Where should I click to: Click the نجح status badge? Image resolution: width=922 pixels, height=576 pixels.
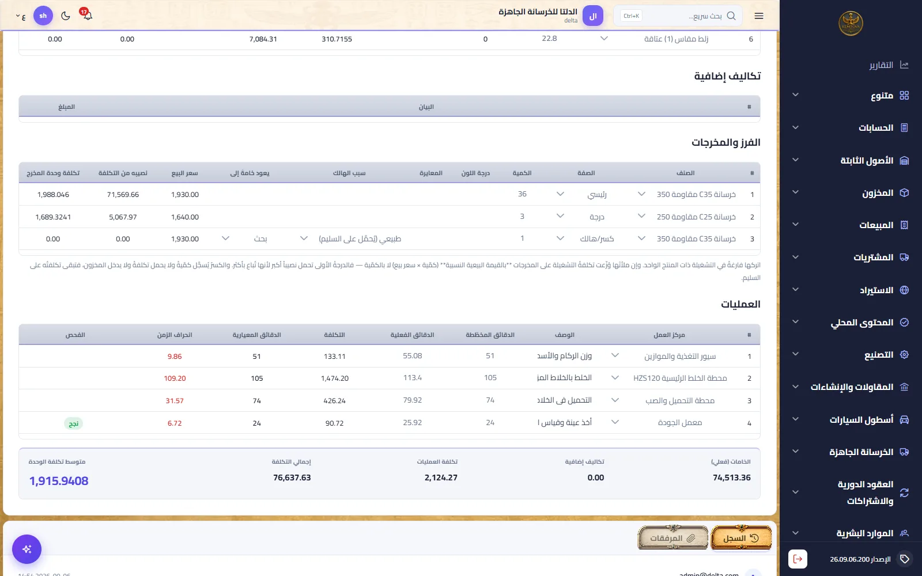coord(73,423)
